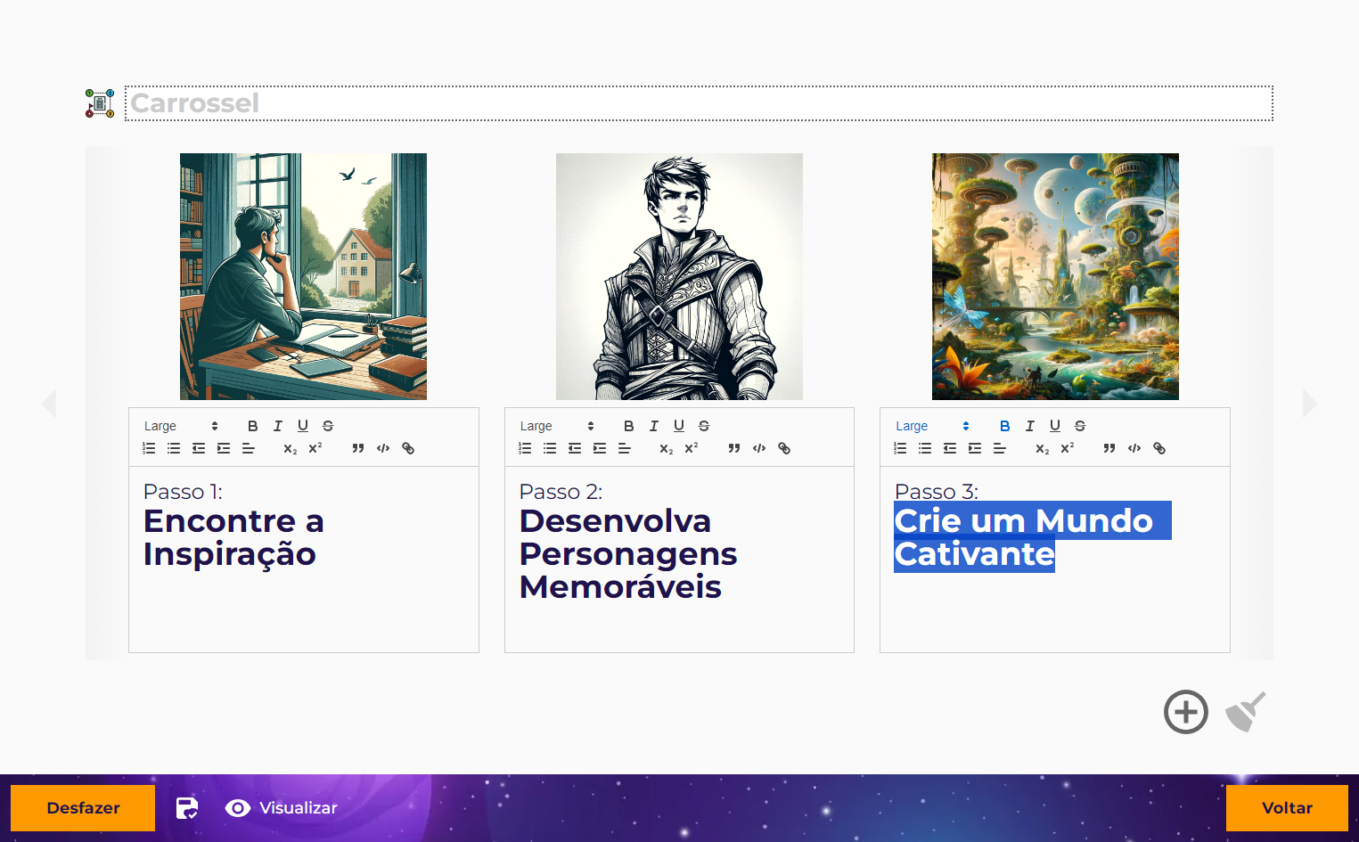
Task: Insert blockquote in Passo 3 editor
Action: click(1109, 448)
